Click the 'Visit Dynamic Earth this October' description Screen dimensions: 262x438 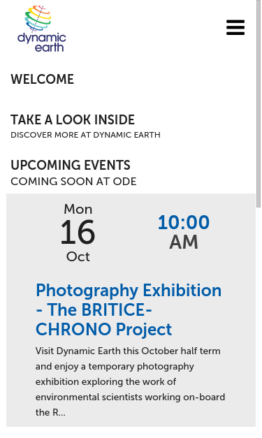(128, 351)
